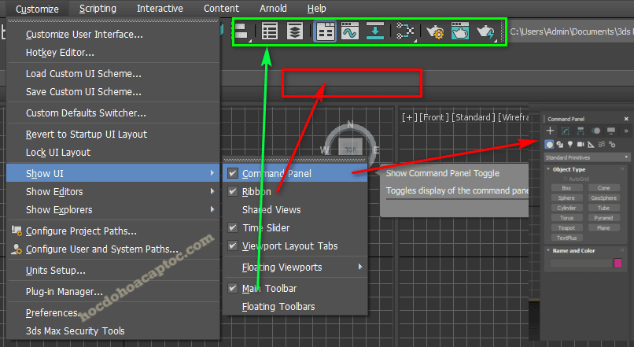Open the Align tool on main toolbar
634x347 pixels.
click(242, 31)
